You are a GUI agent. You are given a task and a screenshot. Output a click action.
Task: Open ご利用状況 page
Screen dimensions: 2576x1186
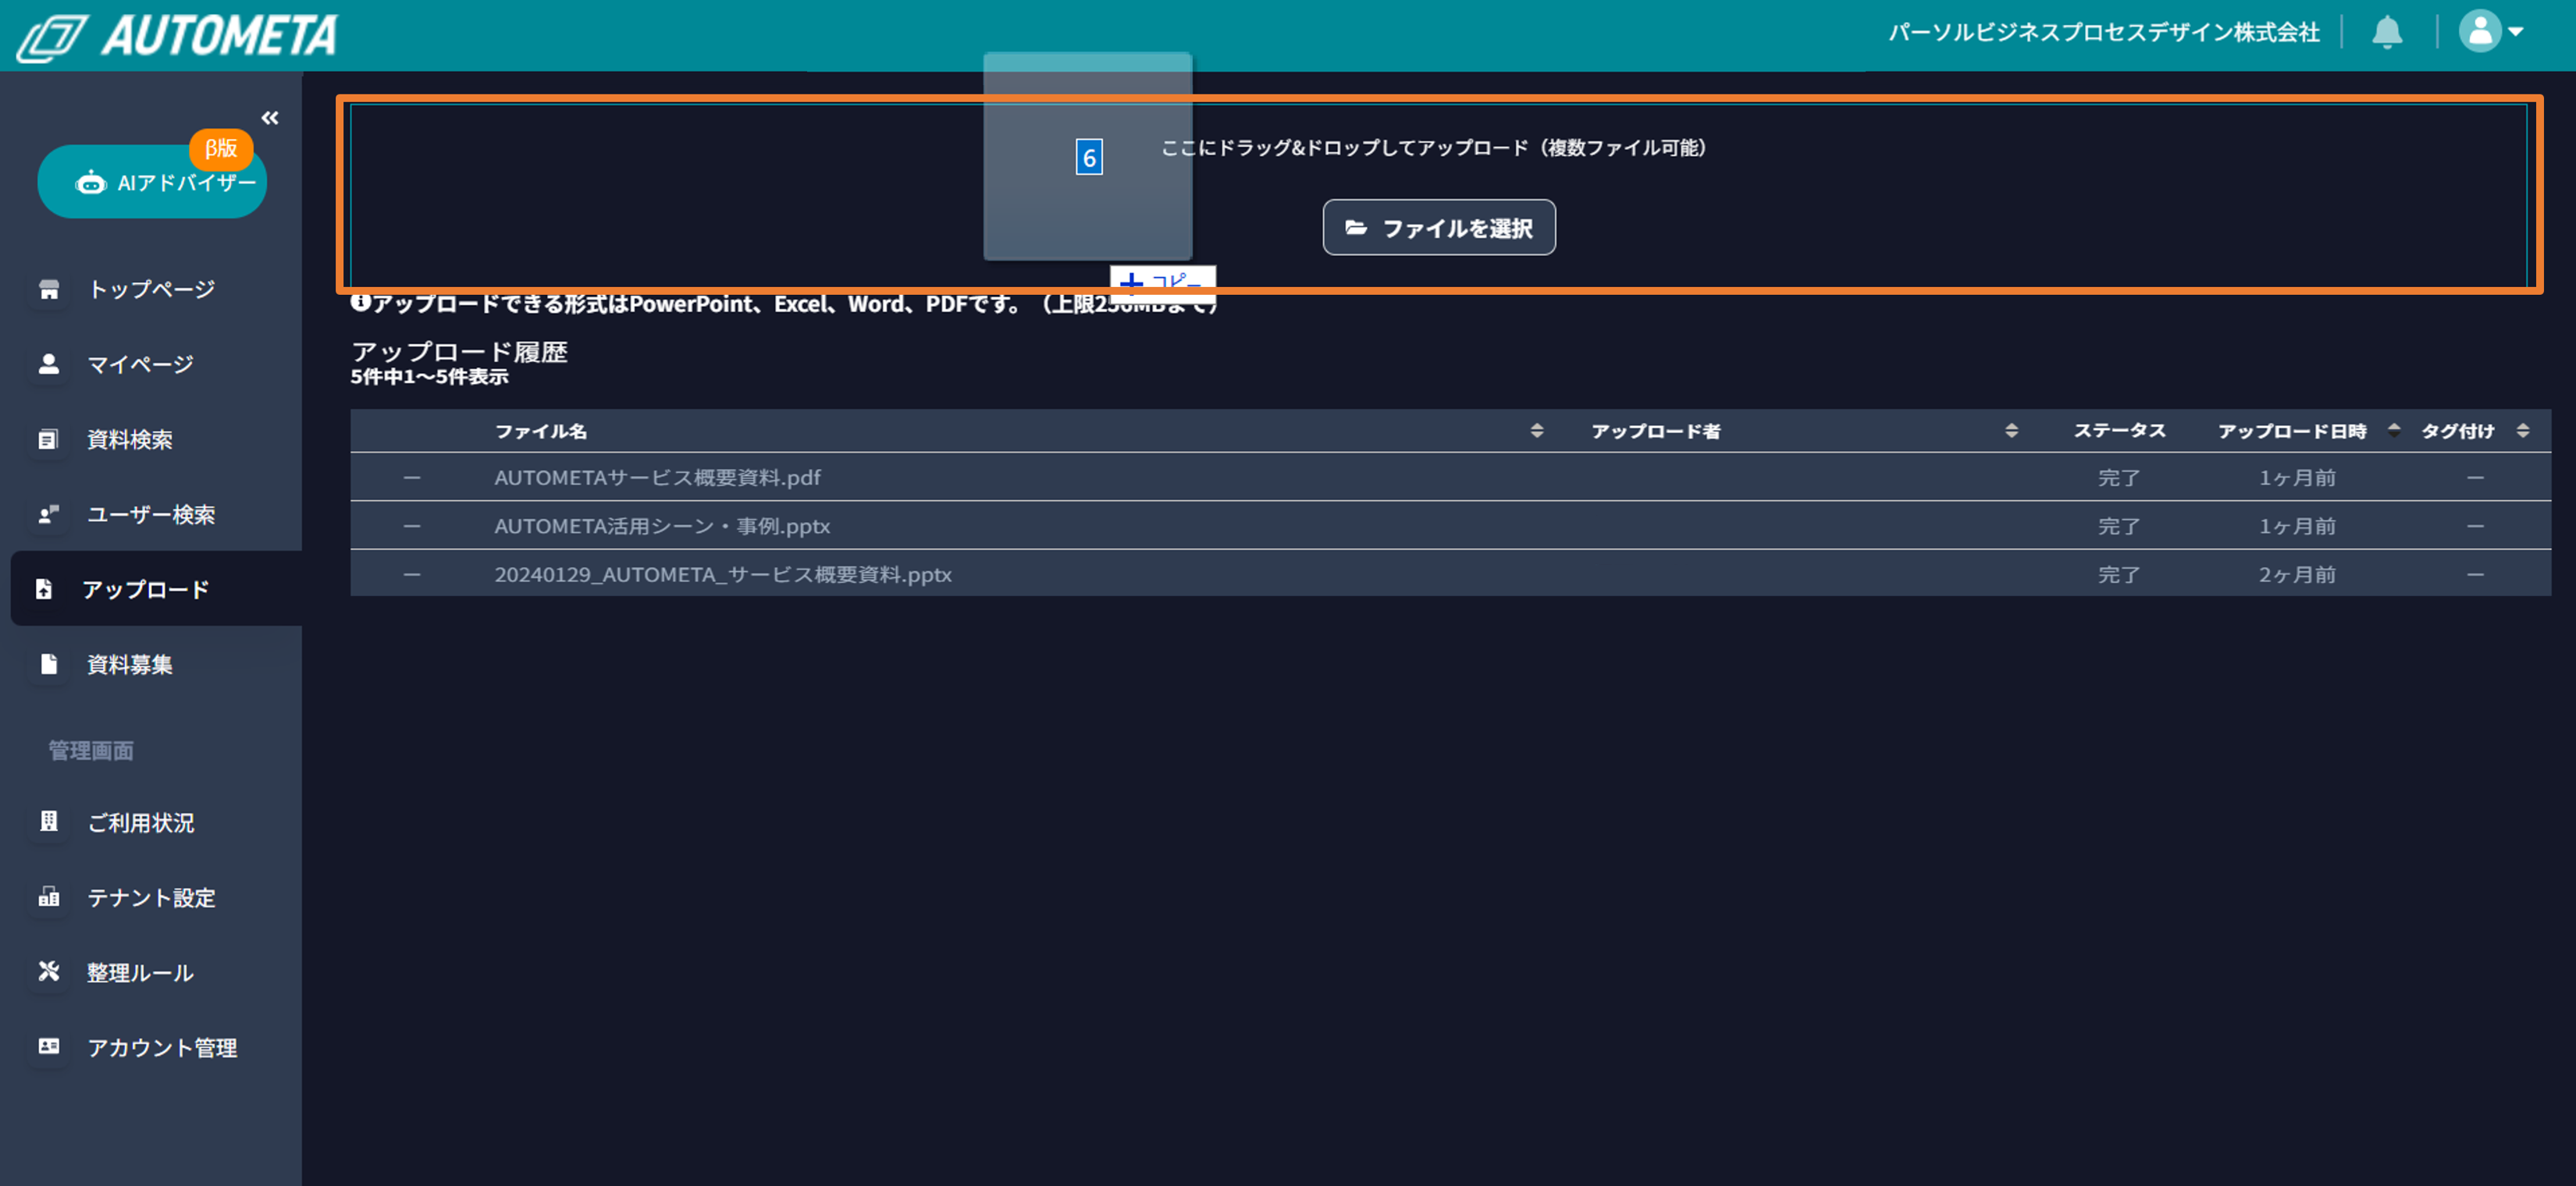pyautogui.click(x=141, y=822)
